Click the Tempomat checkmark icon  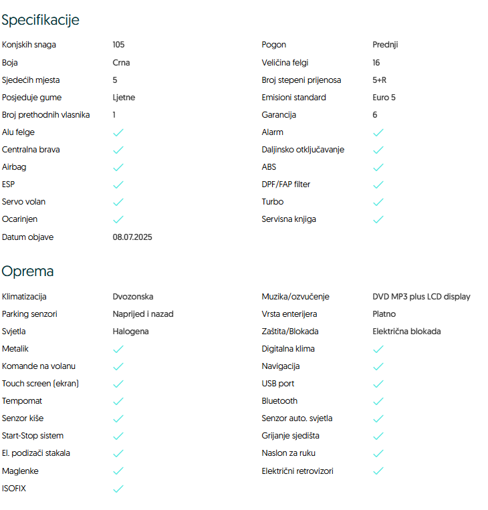(118, 401)
